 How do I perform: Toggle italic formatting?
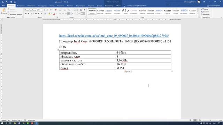coord(29,14)
